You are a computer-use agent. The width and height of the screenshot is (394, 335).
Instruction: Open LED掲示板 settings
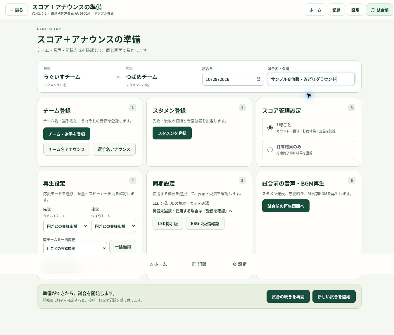point(168,223)
